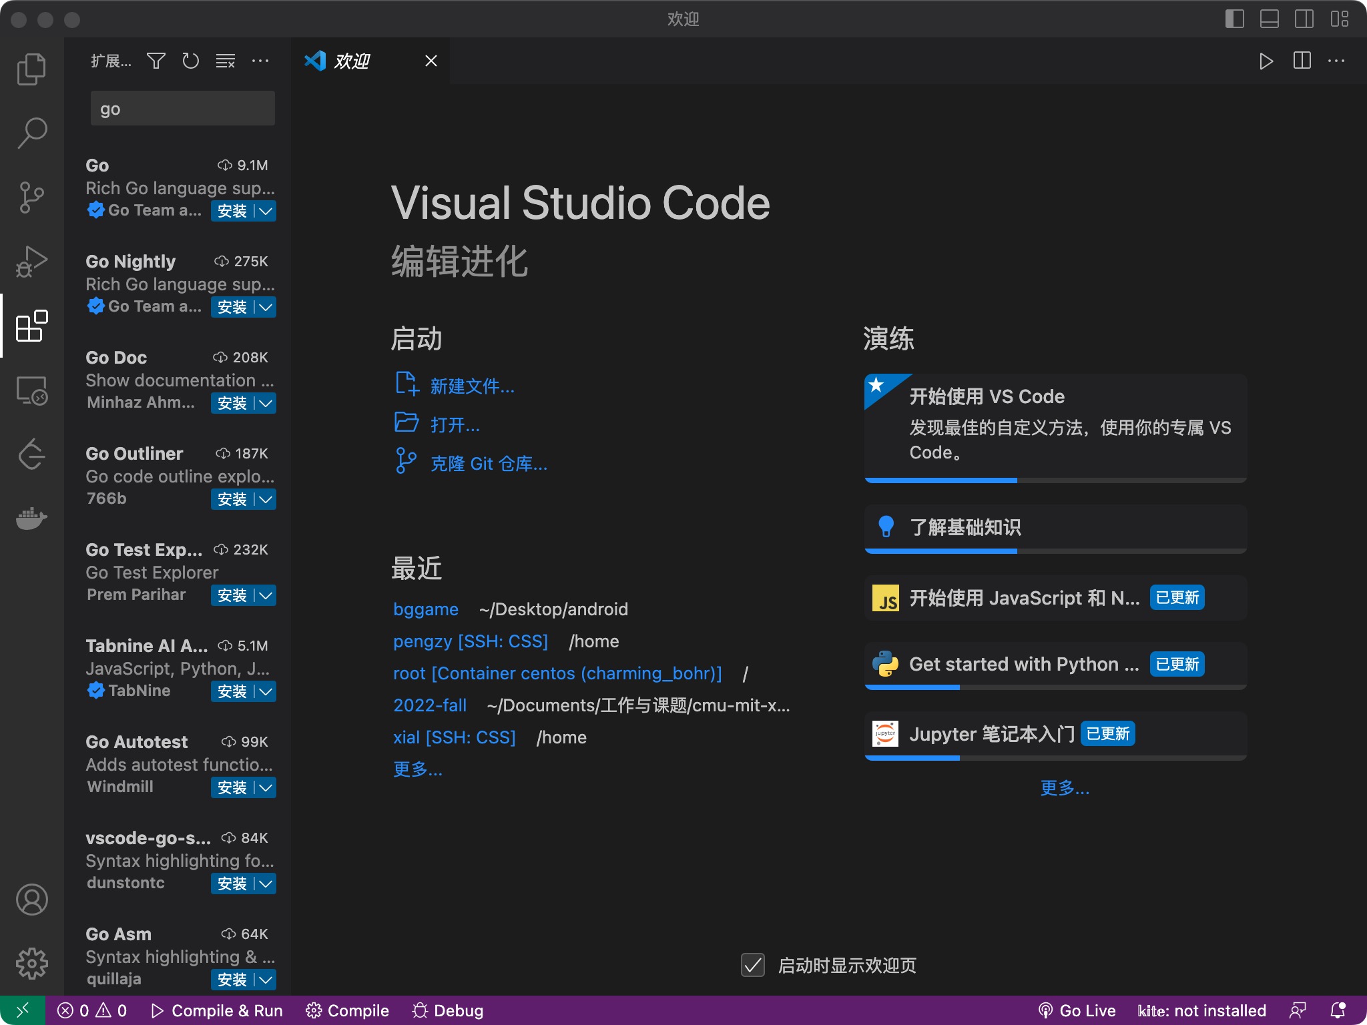Select the 欢迎 editor tab

[352, 61]
